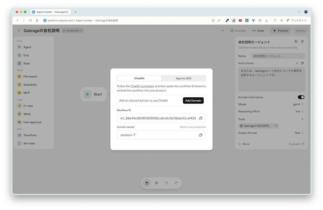Screen dimensions: 323x210
Task: Expand the More section
Action: [244, 144]
